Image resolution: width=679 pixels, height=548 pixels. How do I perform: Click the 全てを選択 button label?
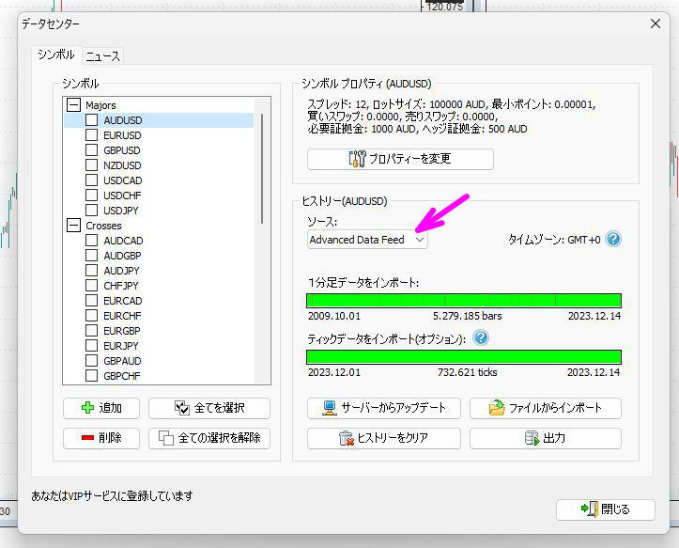pyautogui.click(x=219, y=408)
